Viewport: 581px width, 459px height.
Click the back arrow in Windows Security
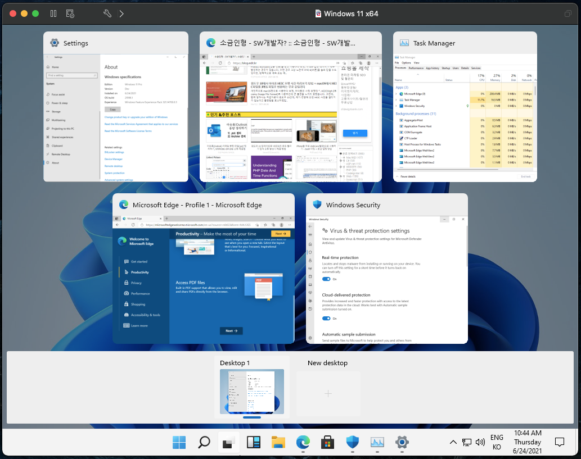point(310,226)
